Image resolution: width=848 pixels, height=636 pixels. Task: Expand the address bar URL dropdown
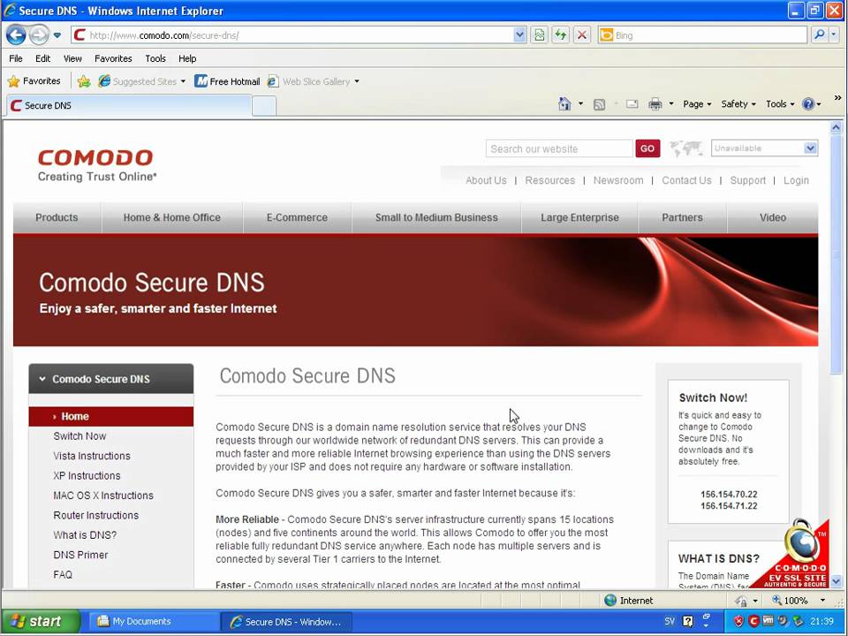tap(519, 35)
